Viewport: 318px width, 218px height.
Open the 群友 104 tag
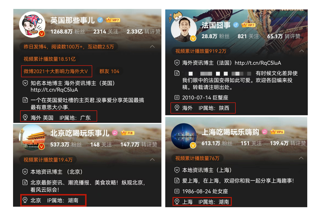[109, 71]
